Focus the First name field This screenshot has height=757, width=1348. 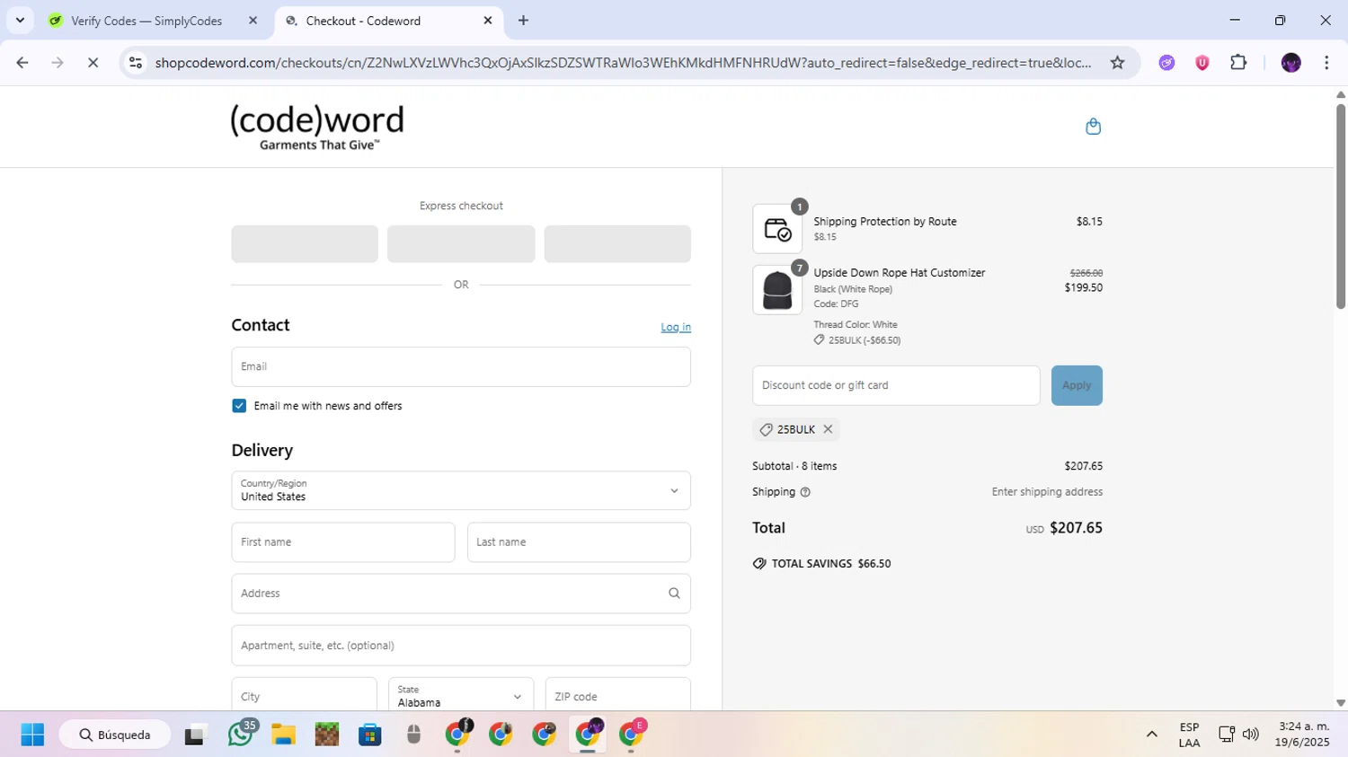(x=343, y=542)
